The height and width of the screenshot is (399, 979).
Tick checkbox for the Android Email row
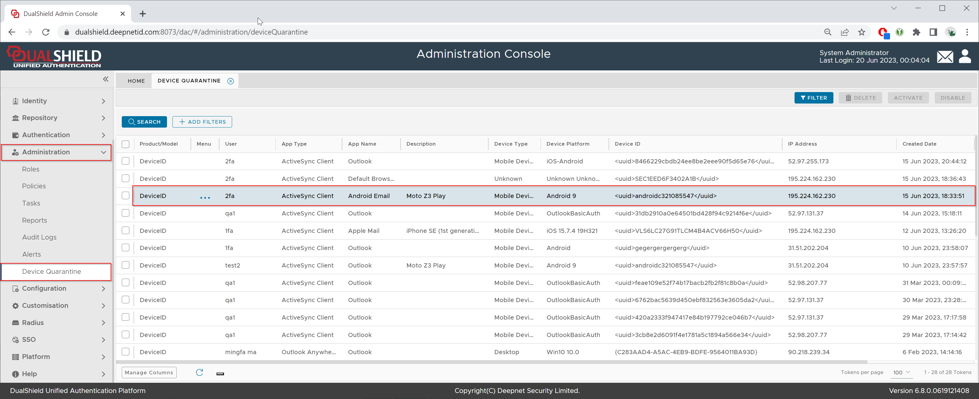125,196
